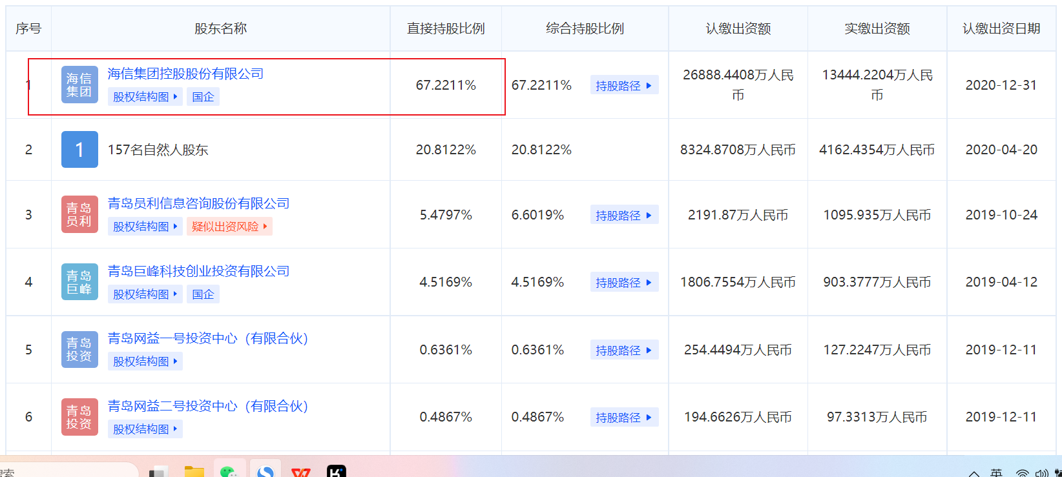Open File Explorer from the taskbar
The image size is (1062, 477).
click(194, 471)
